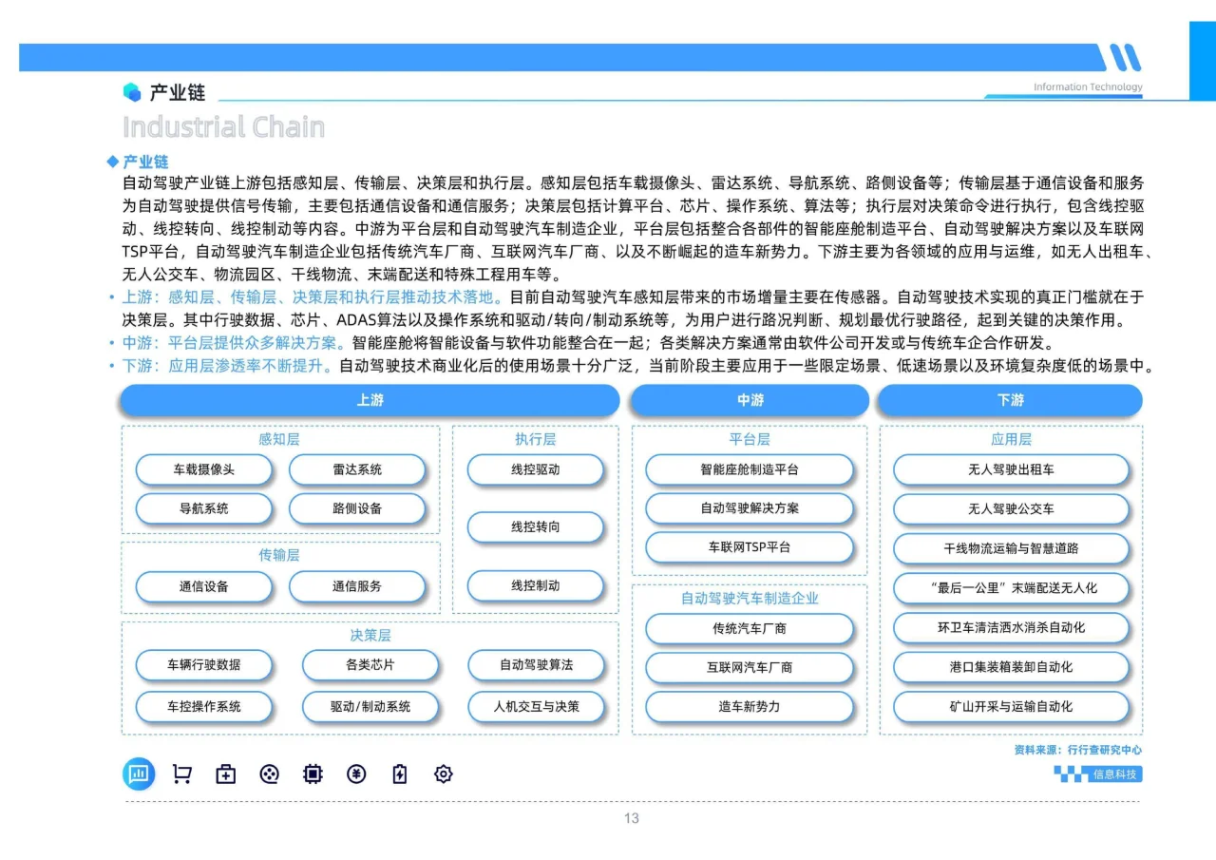
Task: Click the 车辆行驶数据 box
Action: 203,665
